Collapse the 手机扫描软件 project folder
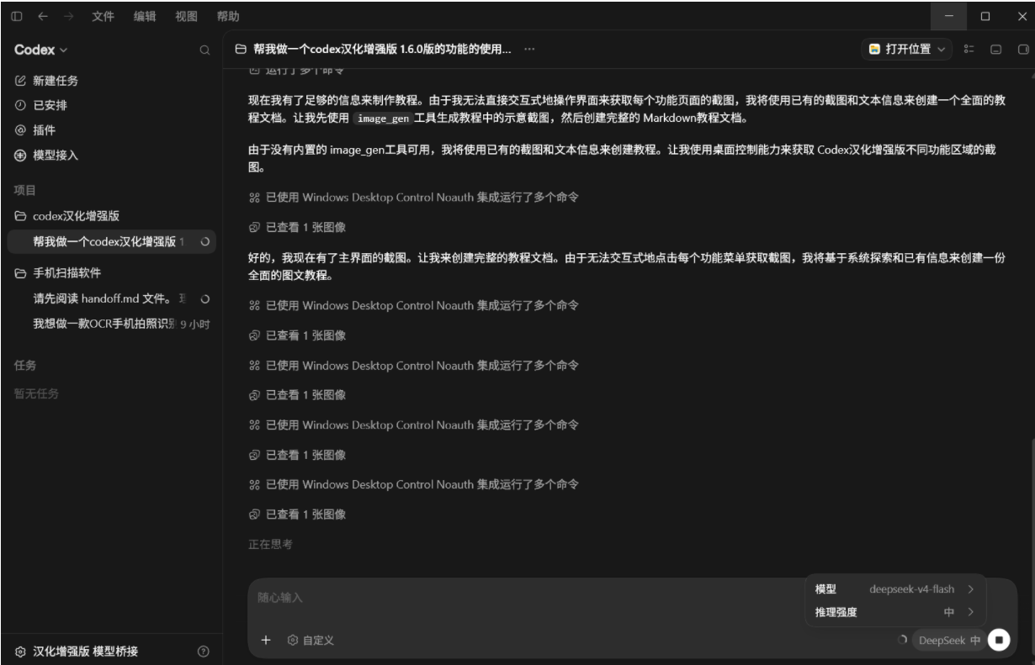 click(21, 273)
